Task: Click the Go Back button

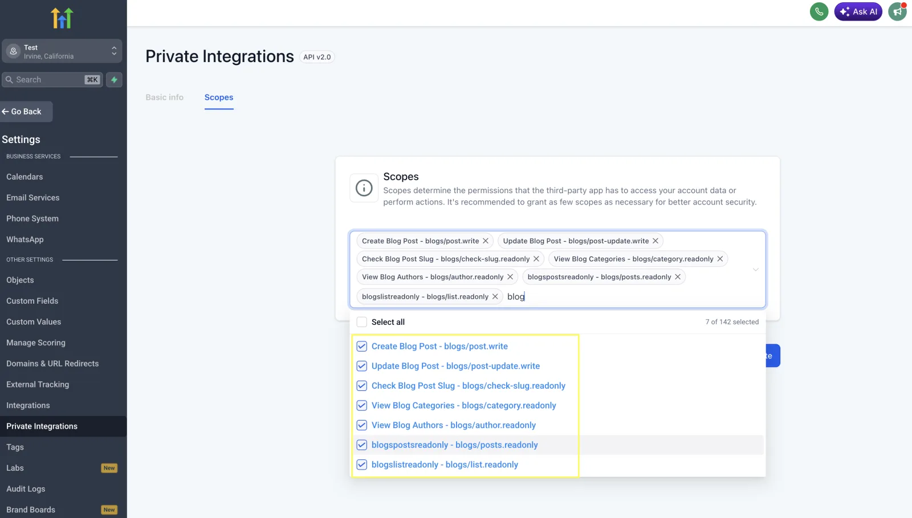Action: tap(26, 112)
